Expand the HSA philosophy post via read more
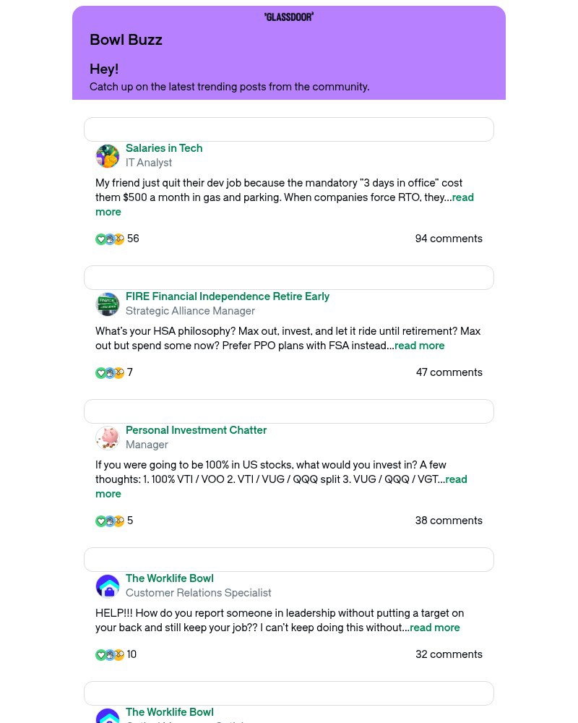This screenshot has height=723, width=578. 419,346
